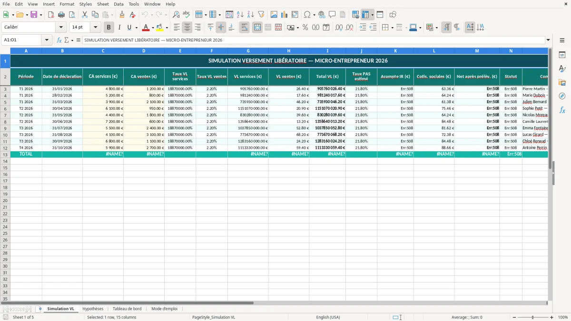This screenshot has height=321, width=571.
Task: Click the 100% zoom level
Action: point(563,317)
